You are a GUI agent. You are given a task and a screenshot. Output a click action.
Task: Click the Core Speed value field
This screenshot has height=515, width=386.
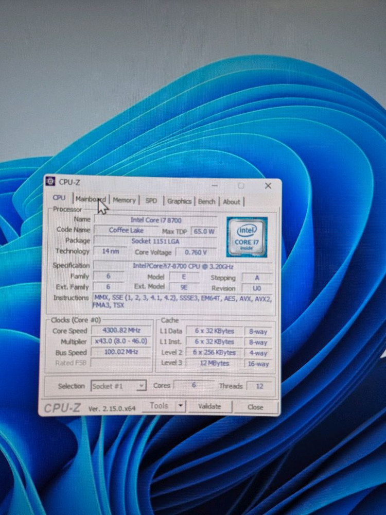121,331
